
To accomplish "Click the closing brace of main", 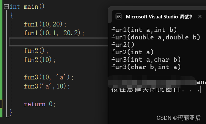I will click(x=11, y=112).
